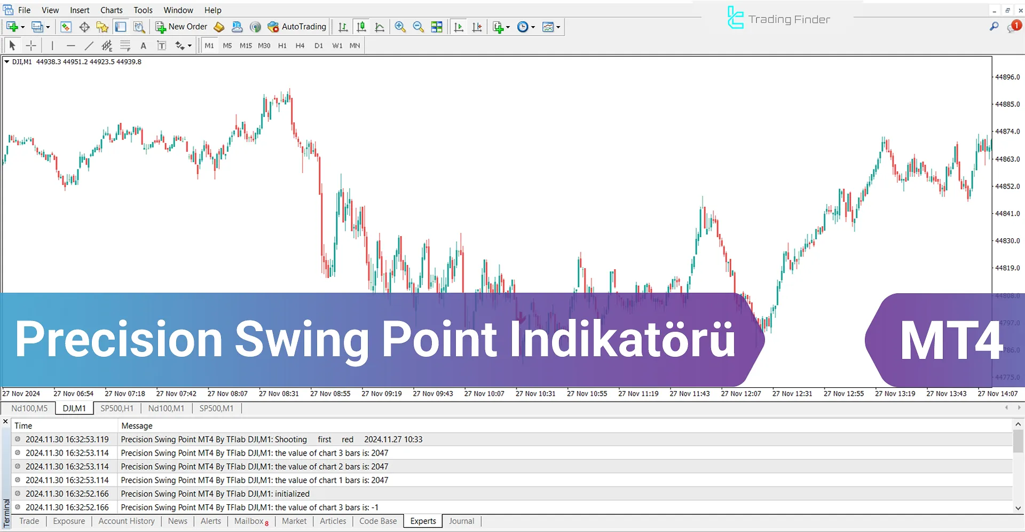Select the horizontal line drawing tool
Screen dimensions: 1025x532
pyautogui.click(x=71, y=45)
